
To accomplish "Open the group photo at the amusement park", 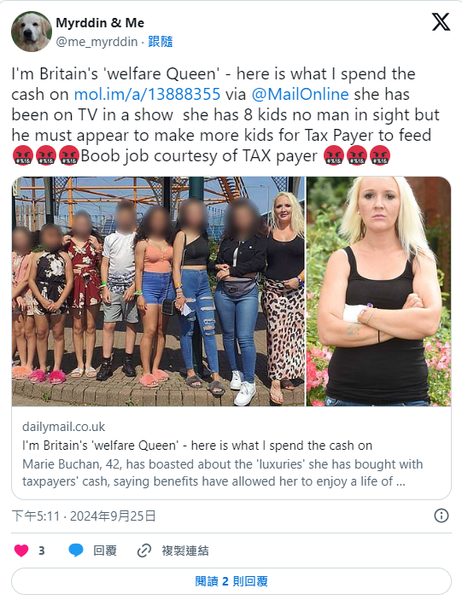I will pyautogui.click(x=159, y=291).
